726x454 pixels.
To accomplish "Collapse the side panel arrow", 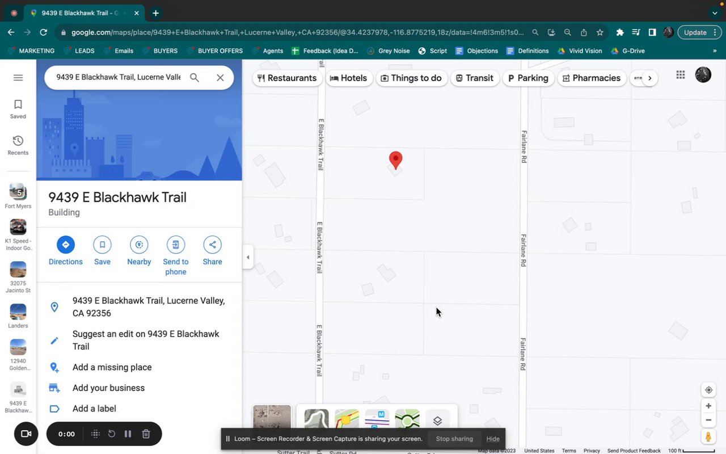I will click(x=248, y=257).
